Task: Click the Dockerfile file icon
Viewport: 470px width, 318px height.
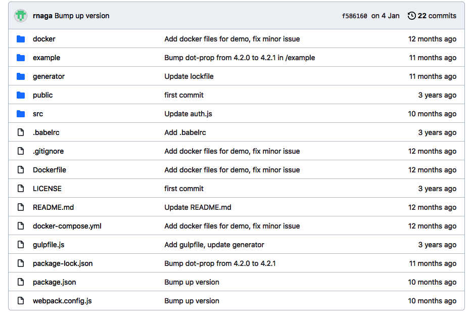Action: [20, 170]
